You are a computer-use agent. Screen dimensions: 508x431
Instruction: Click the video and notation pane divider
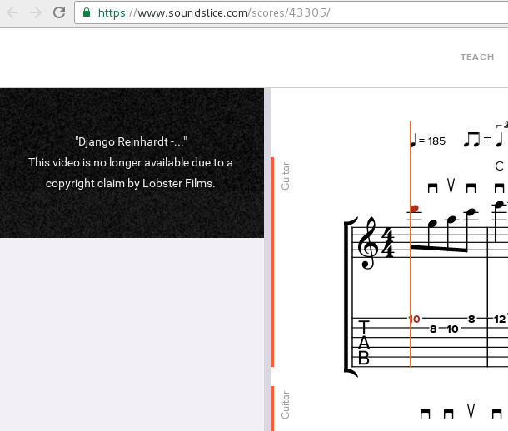(267, 260)
